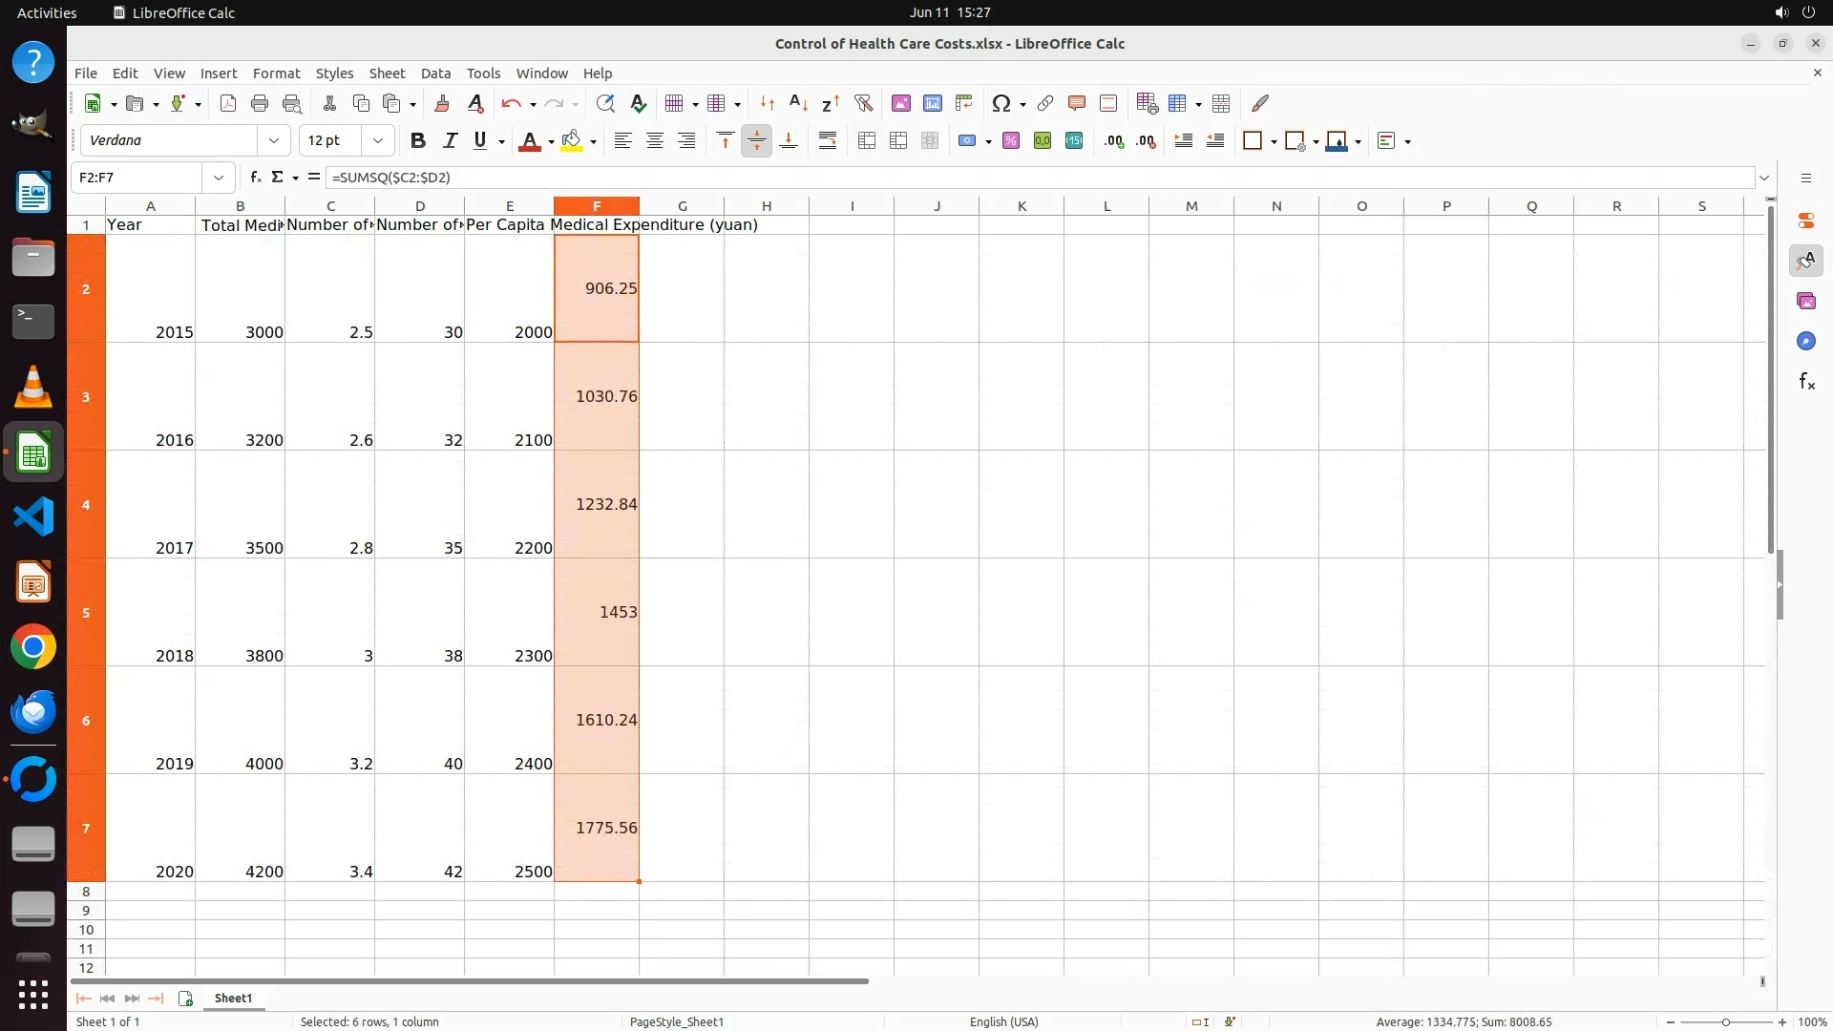The width and height of the screenshot is (1833, 1031).
Task: Click into the formula input line
Action: (1041, 178)
